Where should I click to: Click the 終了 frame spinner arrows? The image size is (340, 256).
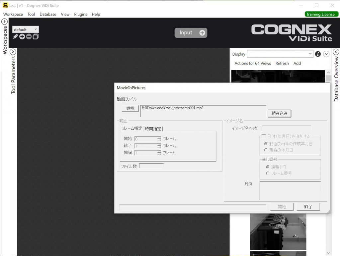[159, 146]
